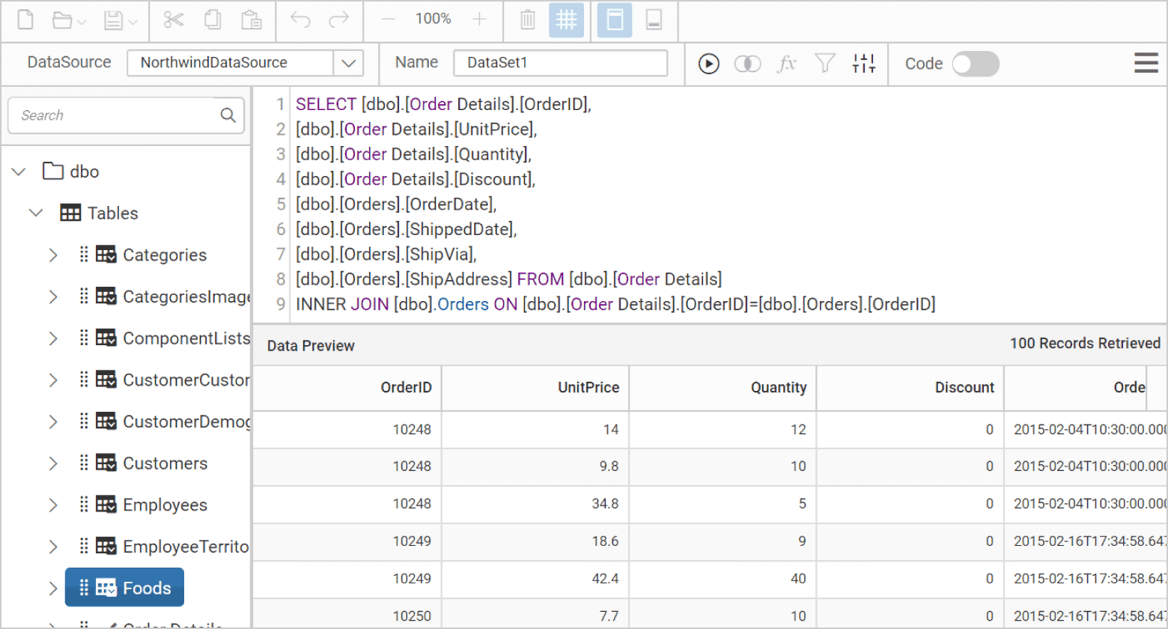1168x629 pixels.
Task: Toggle the mobile view layout button
Action: (653, 20)
